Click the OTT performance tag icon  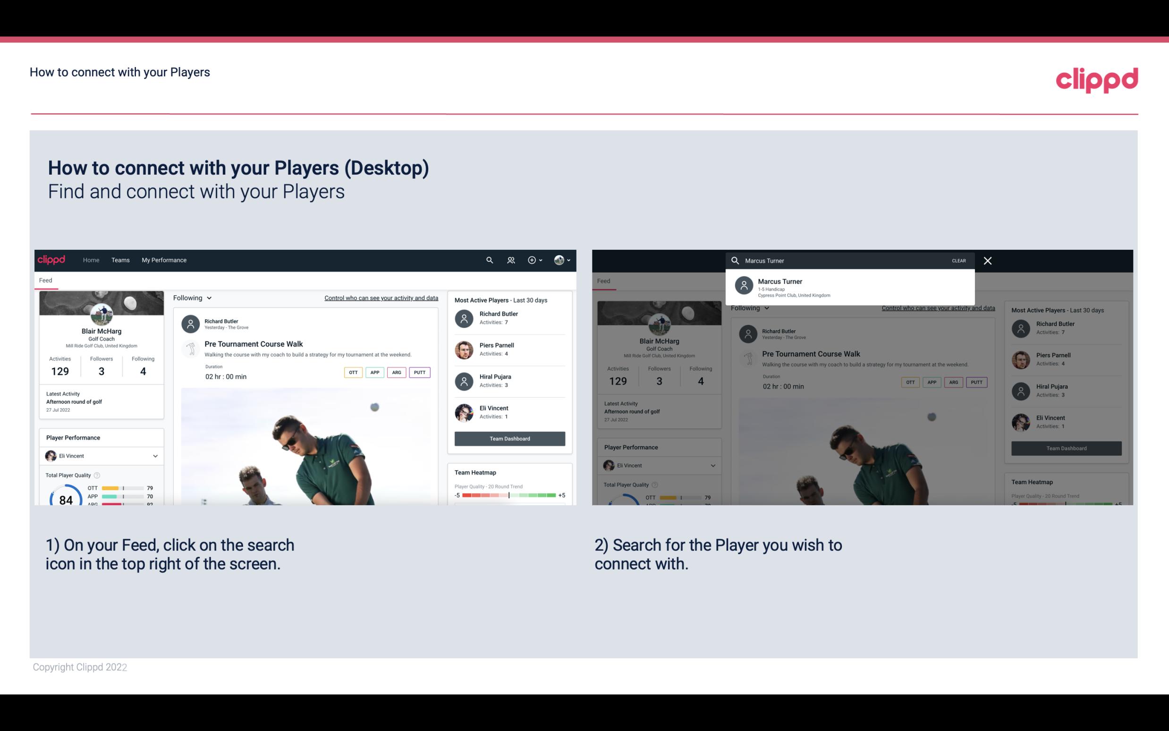[353, 372]
